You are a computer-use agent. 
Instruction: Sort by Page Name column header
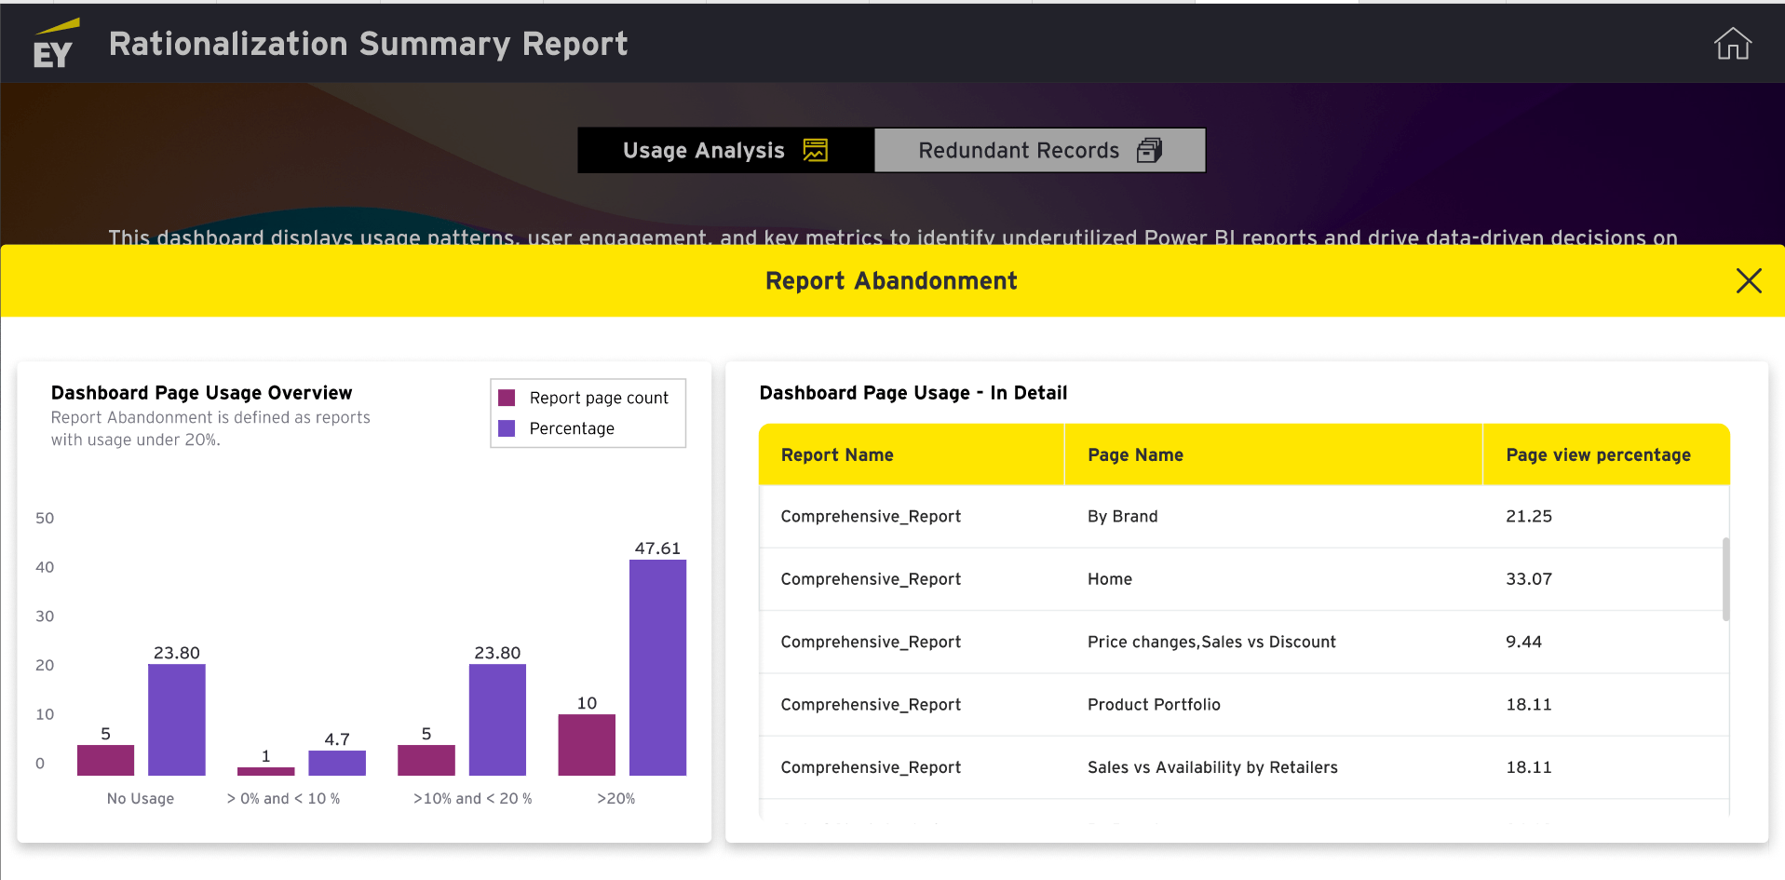(1135, 455)
